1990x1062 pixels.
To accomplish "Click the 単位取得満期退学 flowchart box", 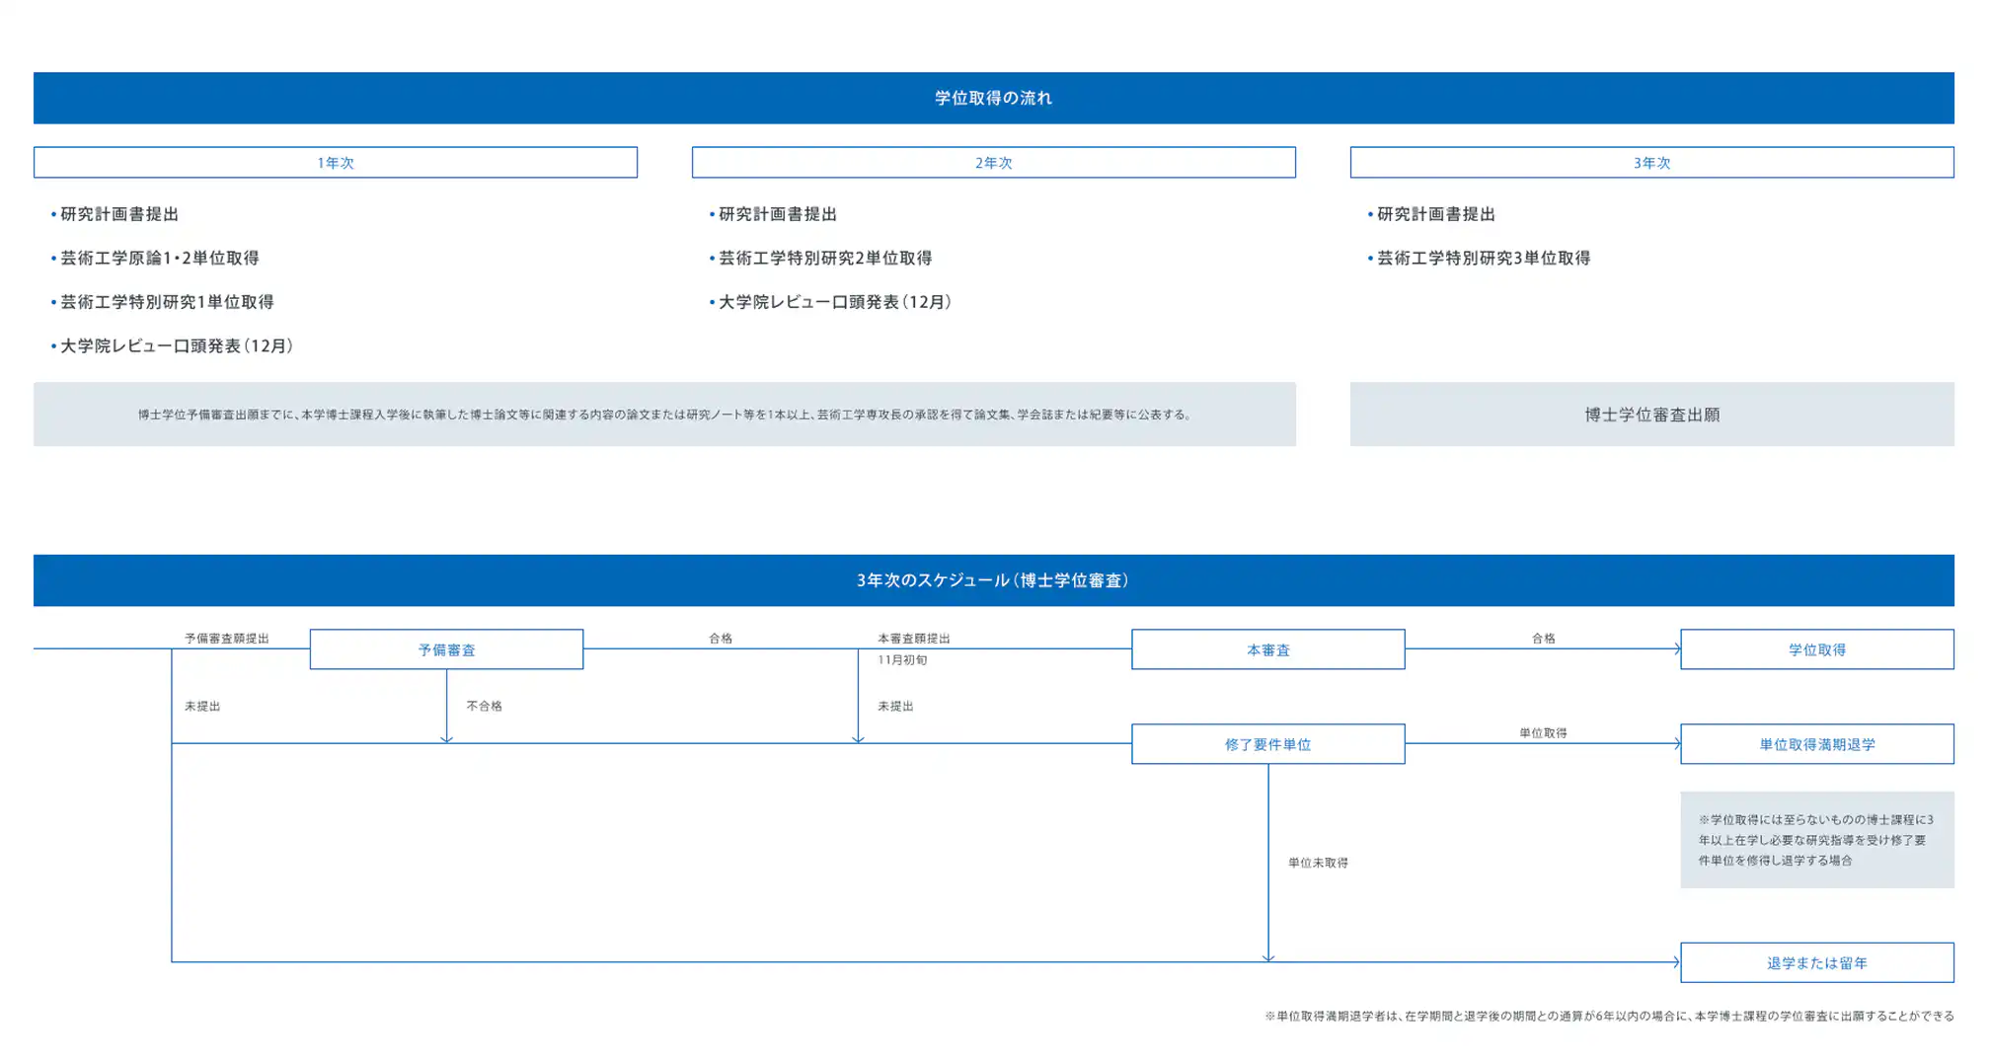I will point(1816,744).
